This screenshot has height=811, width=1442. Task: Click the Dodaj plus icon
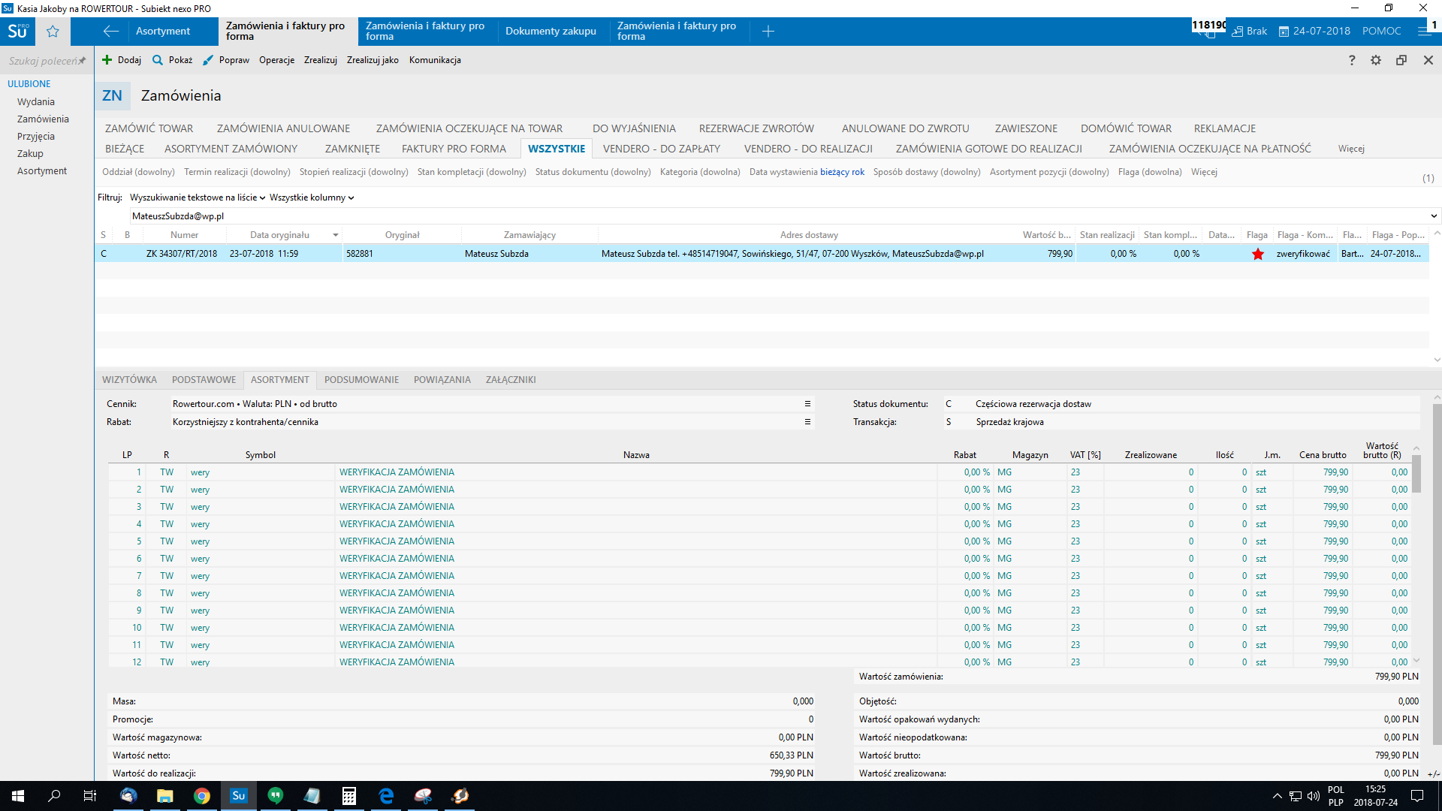click(x=107, y=60)
